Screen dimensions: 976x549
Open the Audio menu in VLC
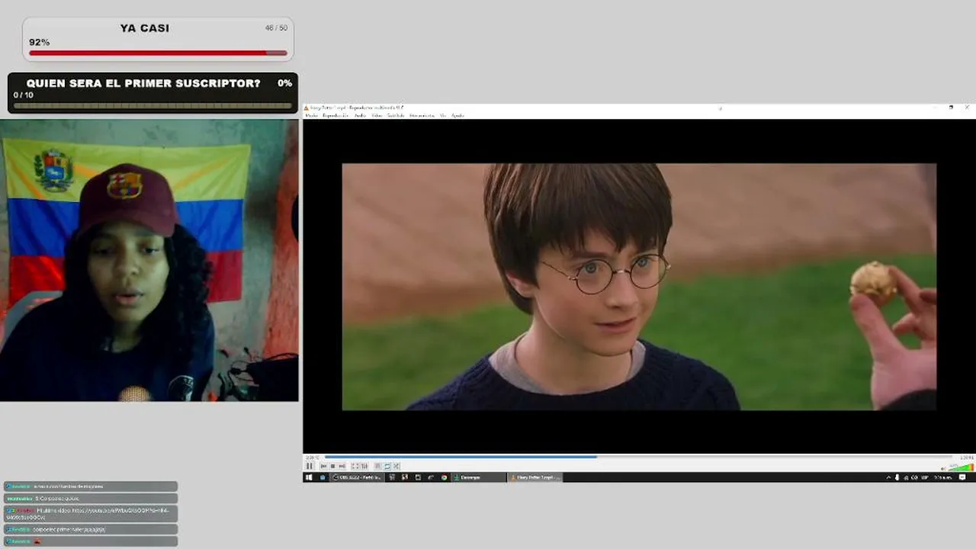360,115
